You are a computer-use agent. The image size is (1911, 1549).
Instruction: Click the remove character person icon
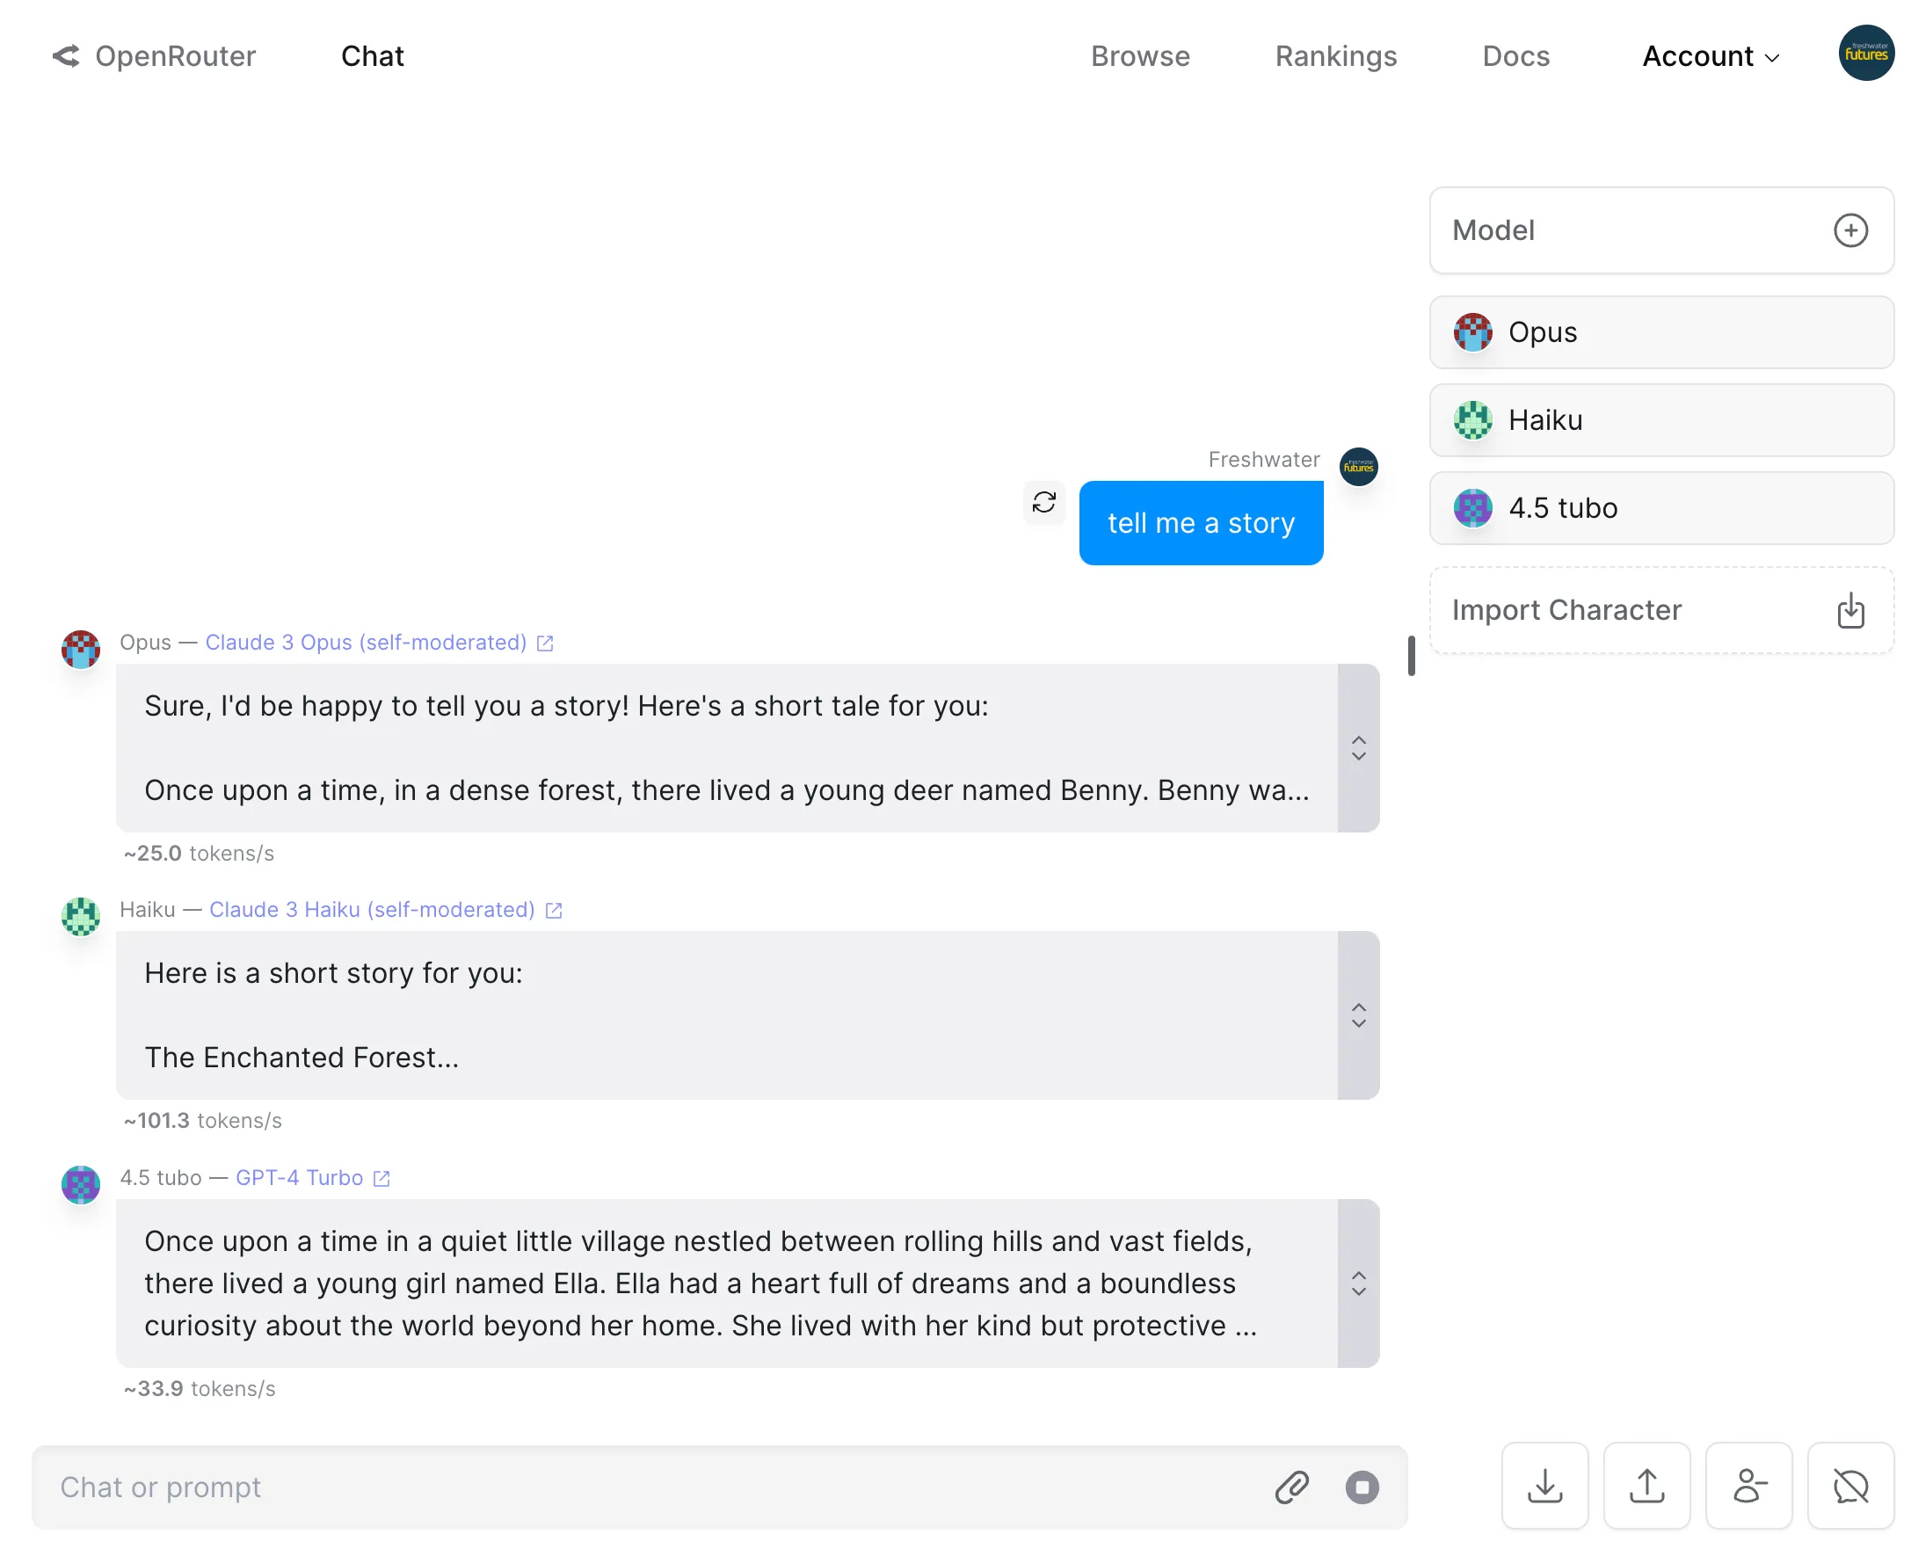[1748, 1486]
